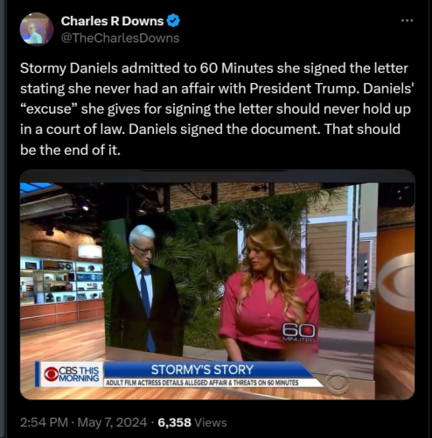Click the word Views beside the count
The height and width of the screenshot is (438, 432).
210,422
